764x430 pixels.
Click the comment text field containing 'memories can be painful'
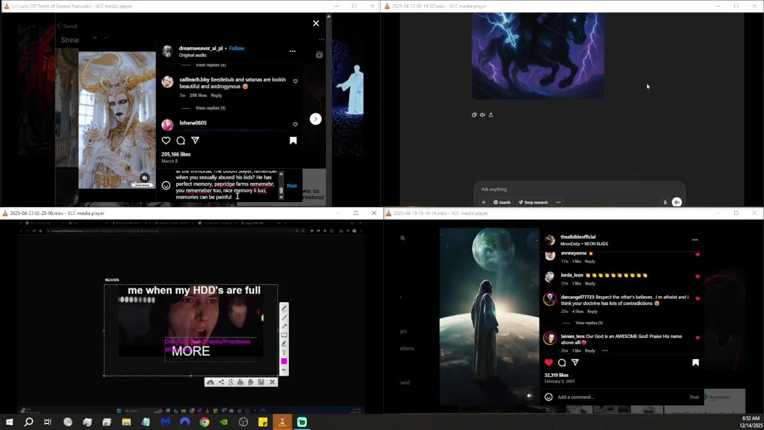pos(226,186)
